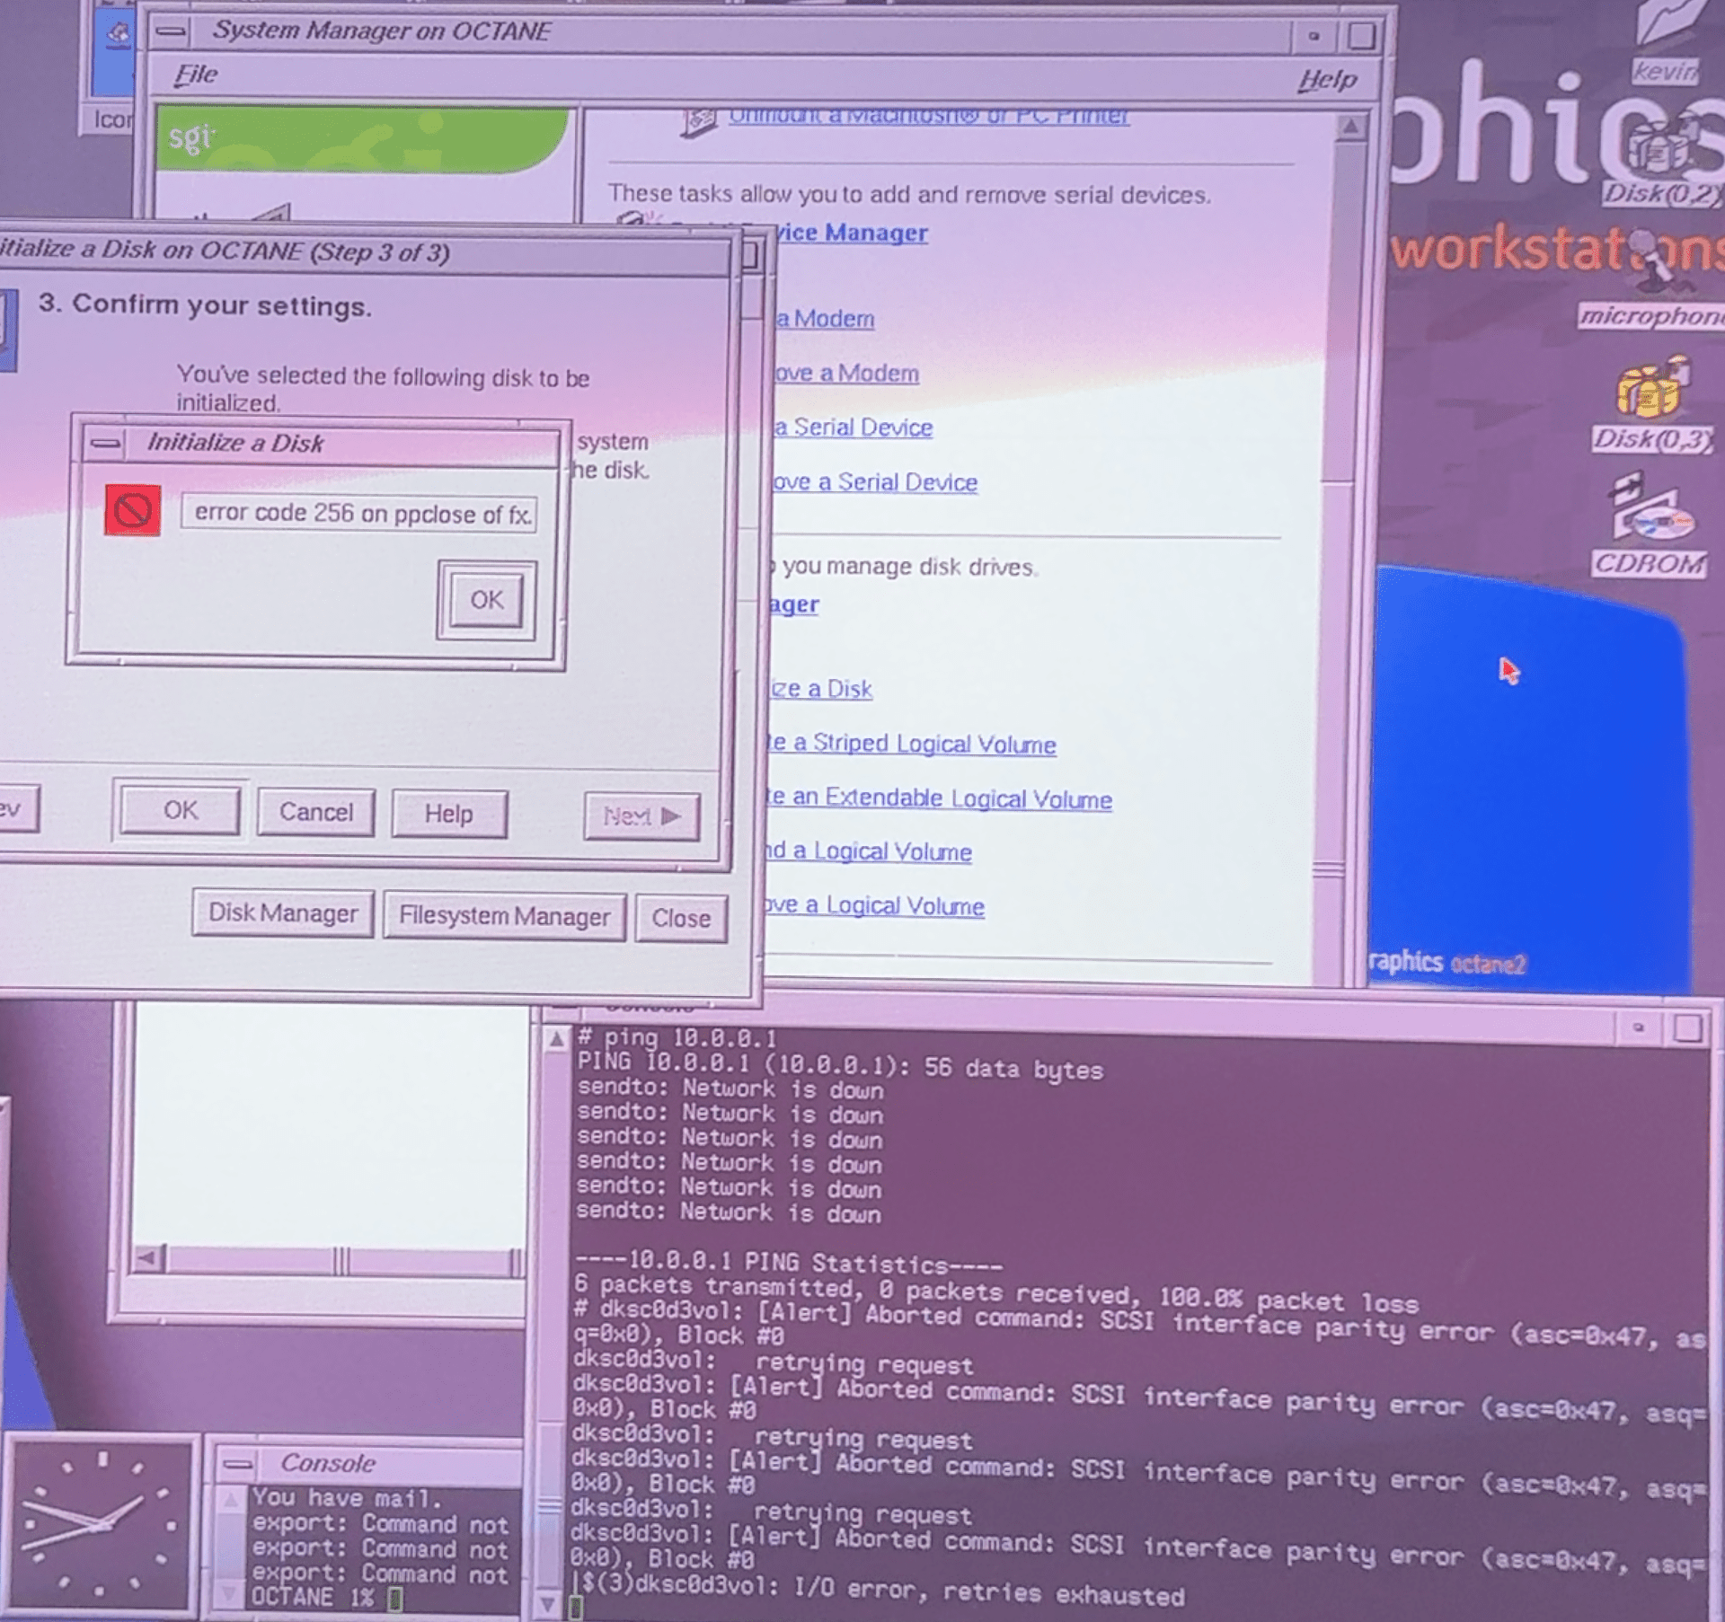The image size is (1725, 1622).
Task: Click OK in the error code 256 dialog
Action: [x=486, y=600]
